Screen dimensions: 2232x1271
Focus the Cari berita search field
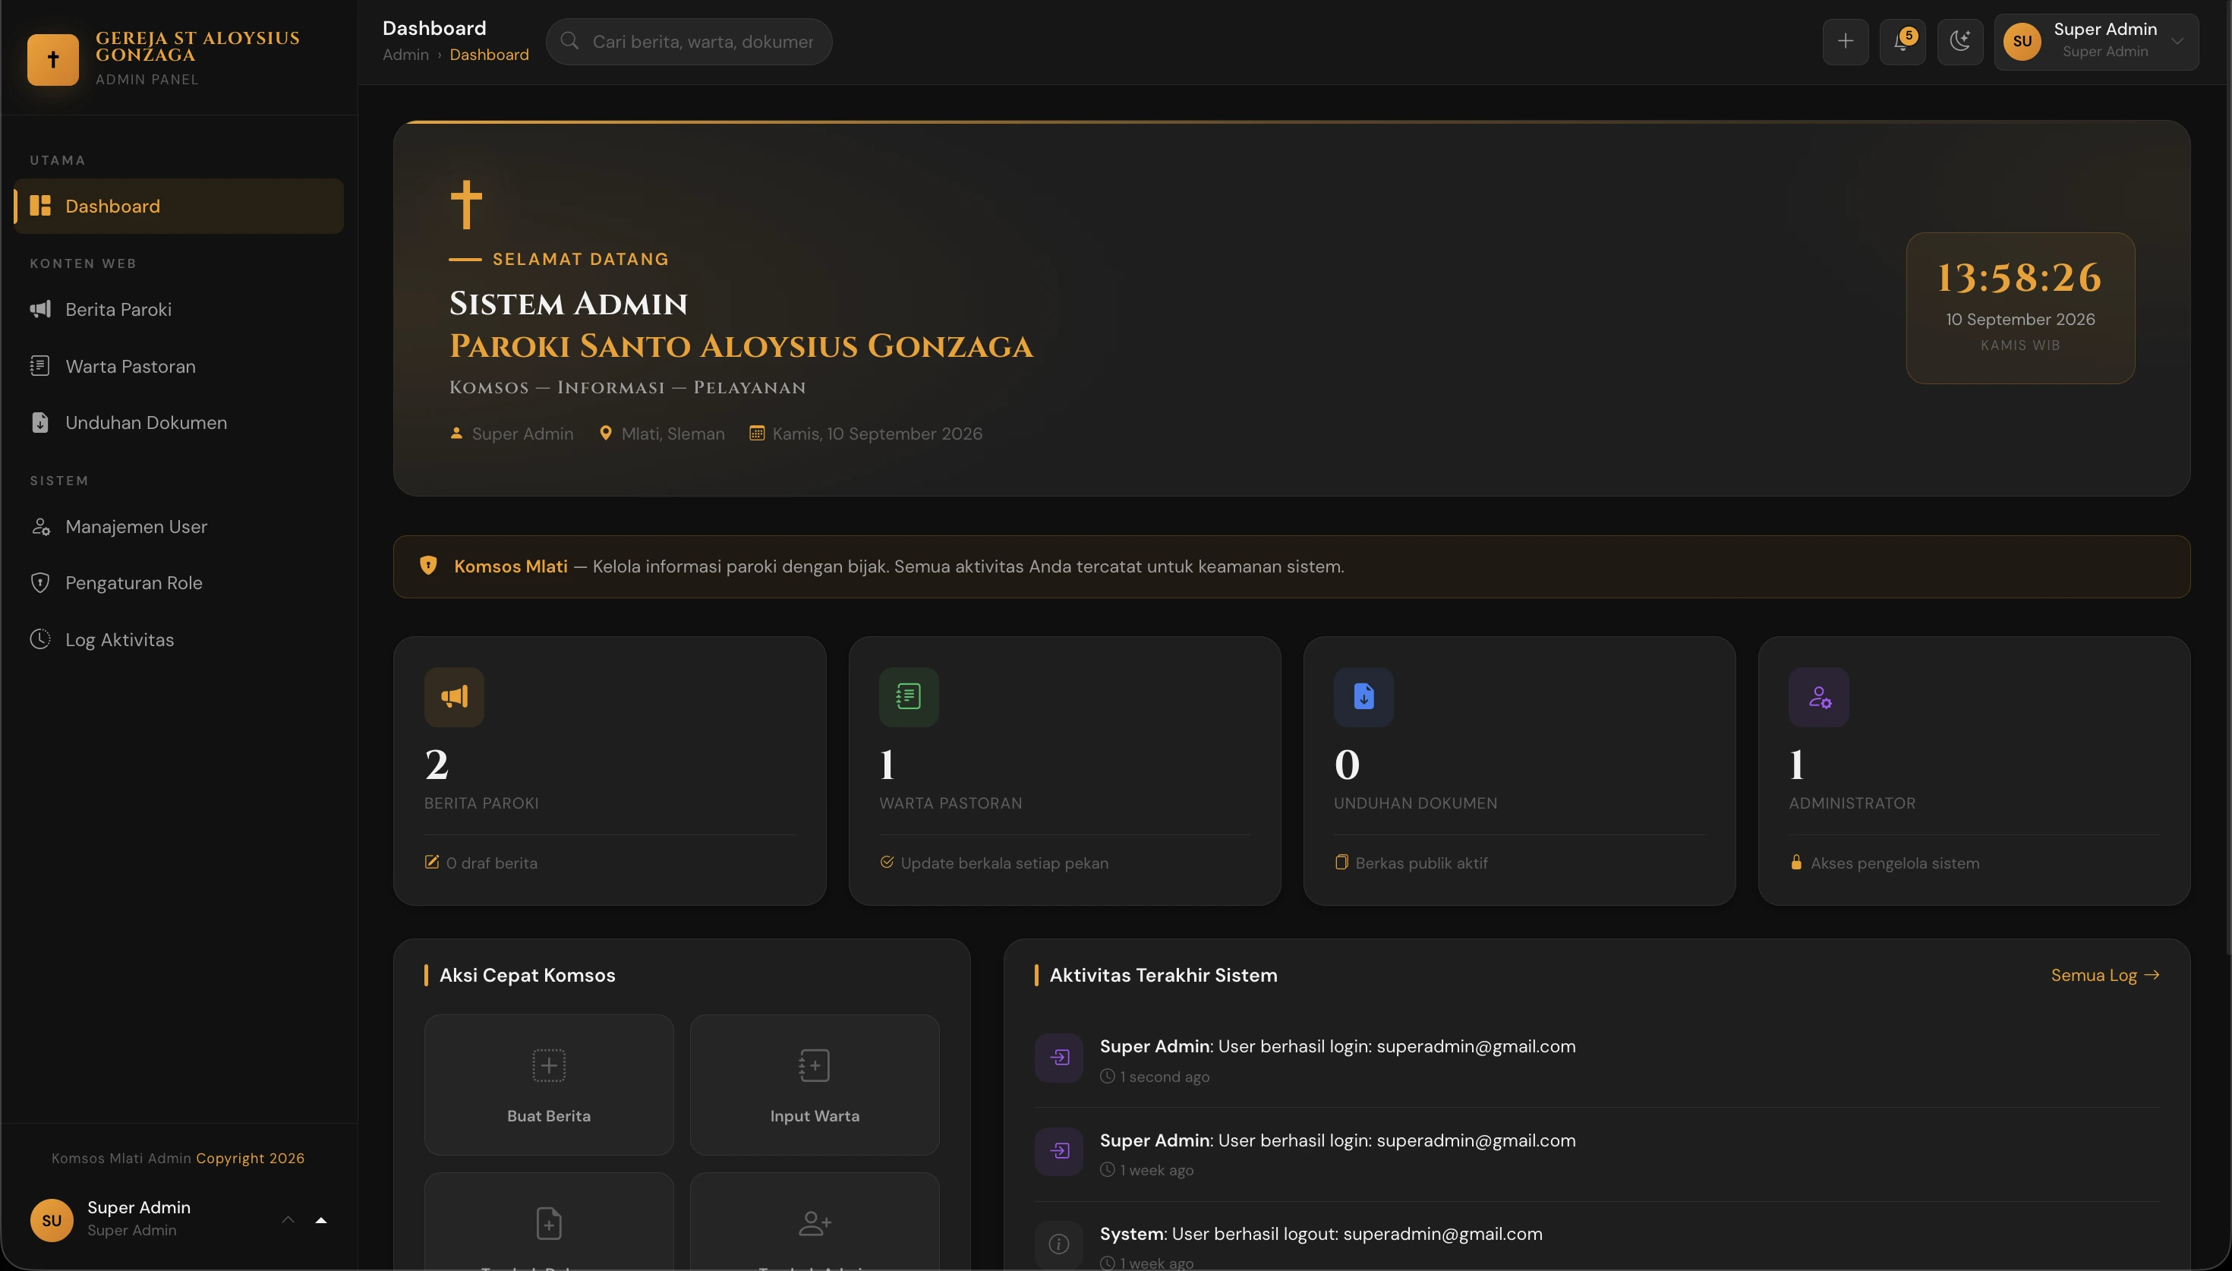pyautogui.click(x=689, y=41)
